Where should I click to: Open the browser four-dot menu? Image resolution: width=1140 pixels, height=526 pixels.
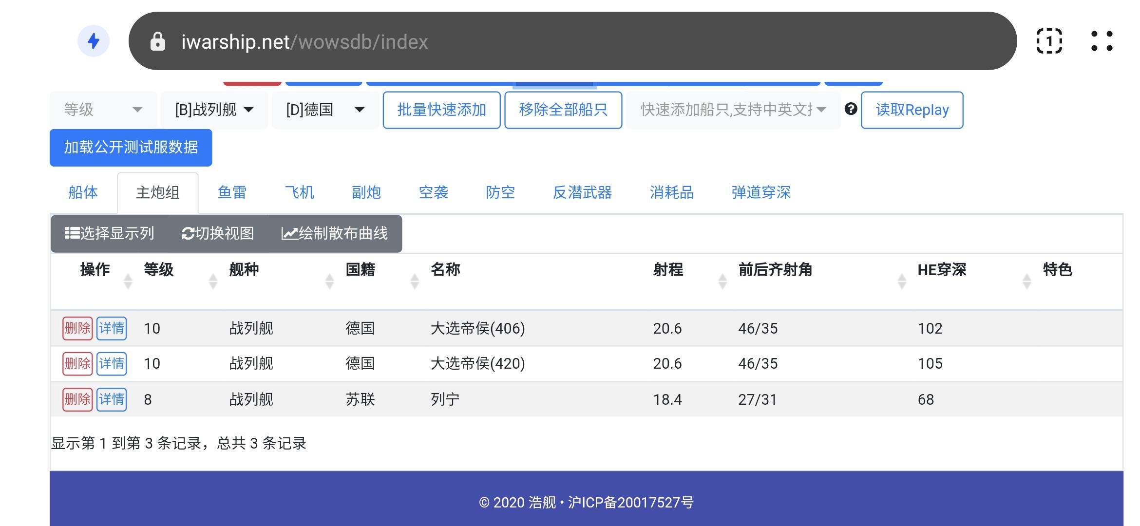(x=1102, y=41)
